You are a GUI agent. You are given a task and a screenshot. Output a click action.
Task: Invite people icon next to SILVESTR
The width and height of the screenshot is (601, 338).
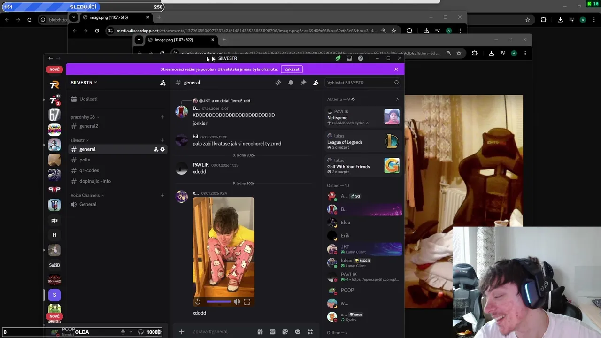click(163, 83)
